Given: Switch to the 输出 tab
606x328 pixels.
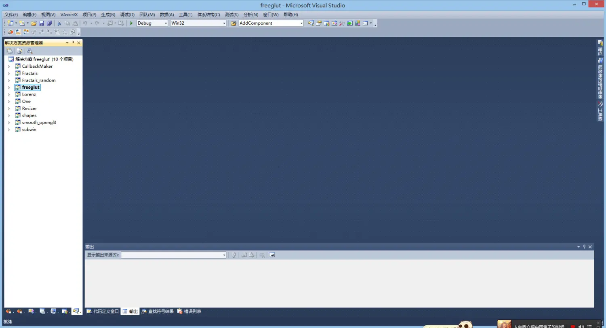Looking at the screenshot, I should [130, 311].
